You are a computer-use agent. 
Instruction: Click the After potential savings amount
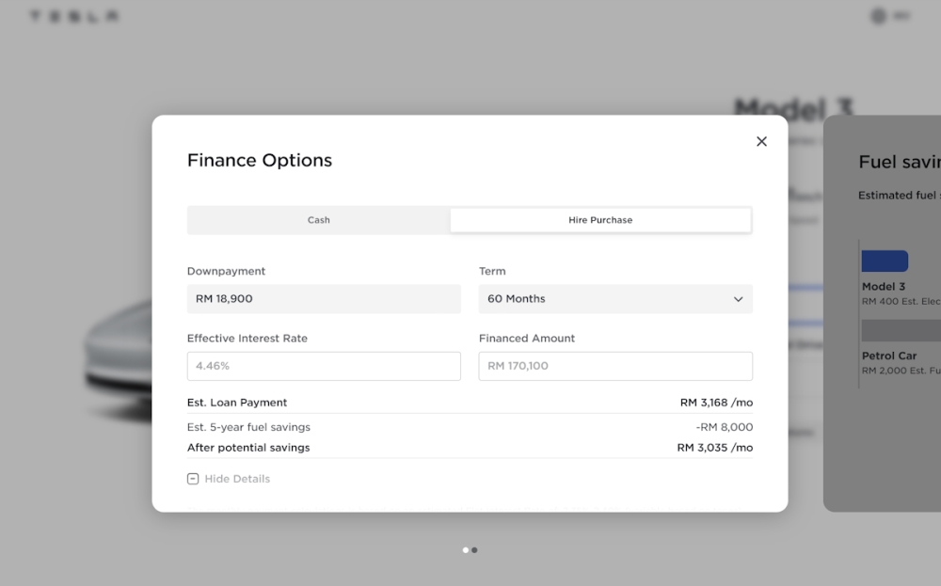714,448
